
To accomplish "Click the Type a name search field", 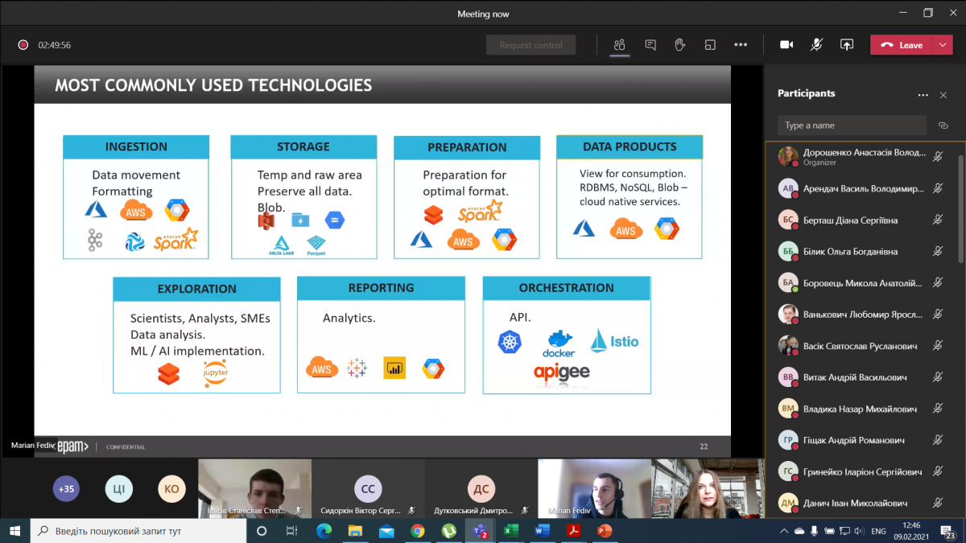I will pos(852,125).
